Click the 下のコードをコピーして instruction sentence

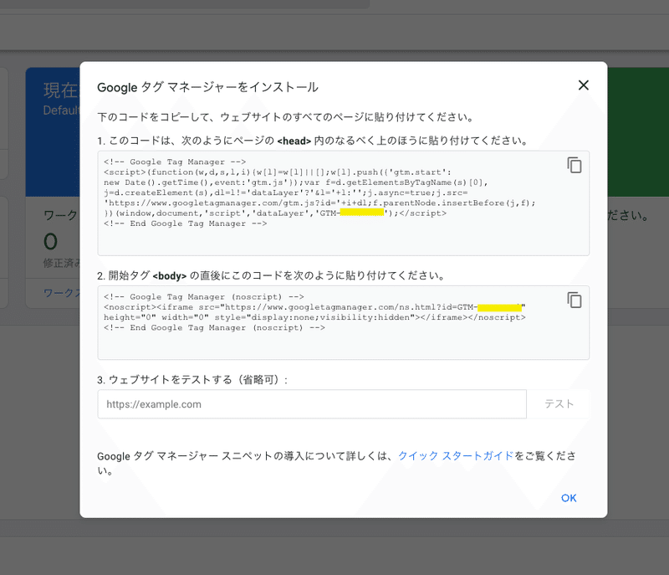[286, 117]
